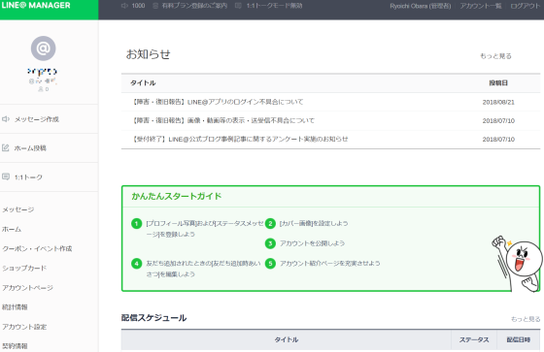Open クーポン・イベント作成
Viewport: 544px width, 352px height.
[37, 248]
